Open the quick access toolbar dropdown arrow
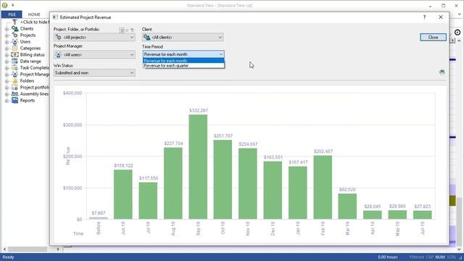This screenshot has height=261, width=464. click(13, 5)
